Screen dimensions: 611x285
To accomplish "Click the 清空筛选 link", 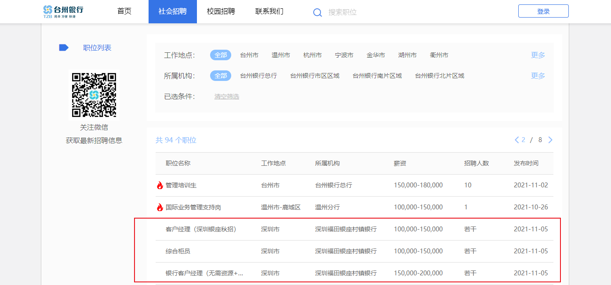I will point(227,96).
